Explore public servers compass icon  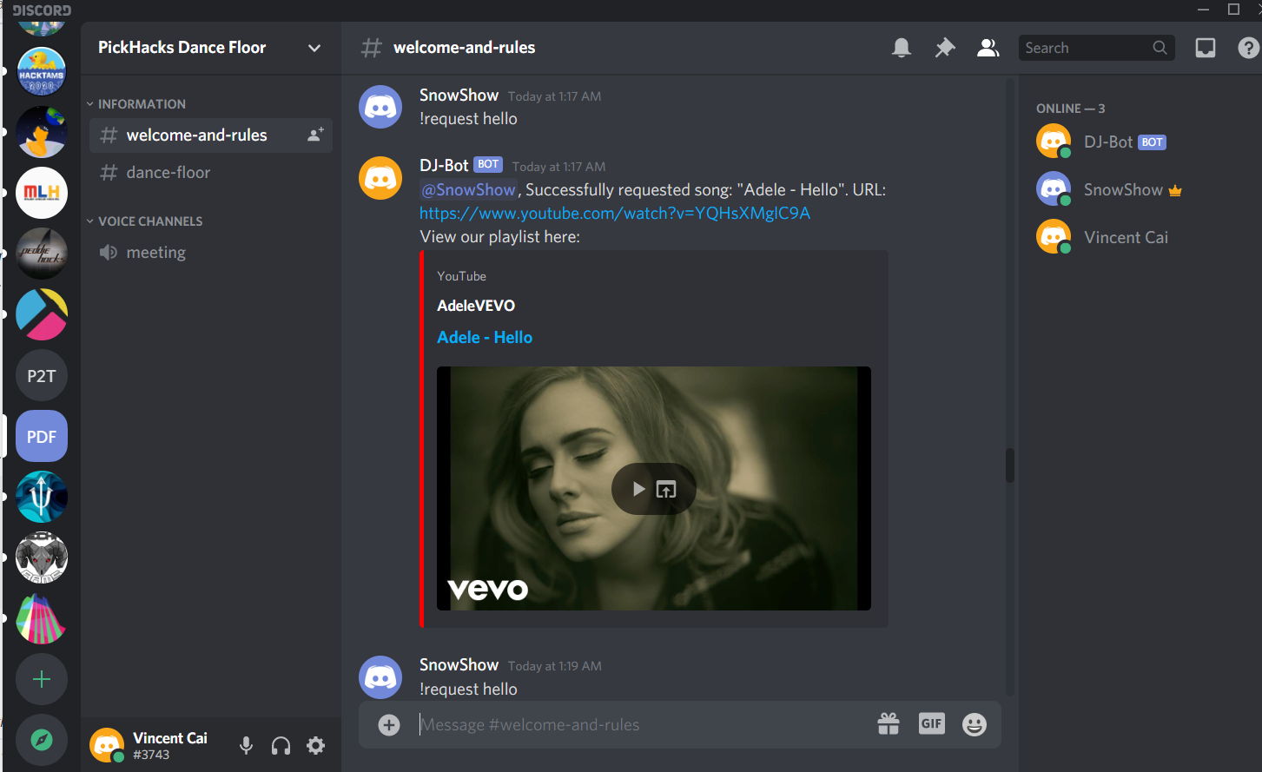coord(42,740)
